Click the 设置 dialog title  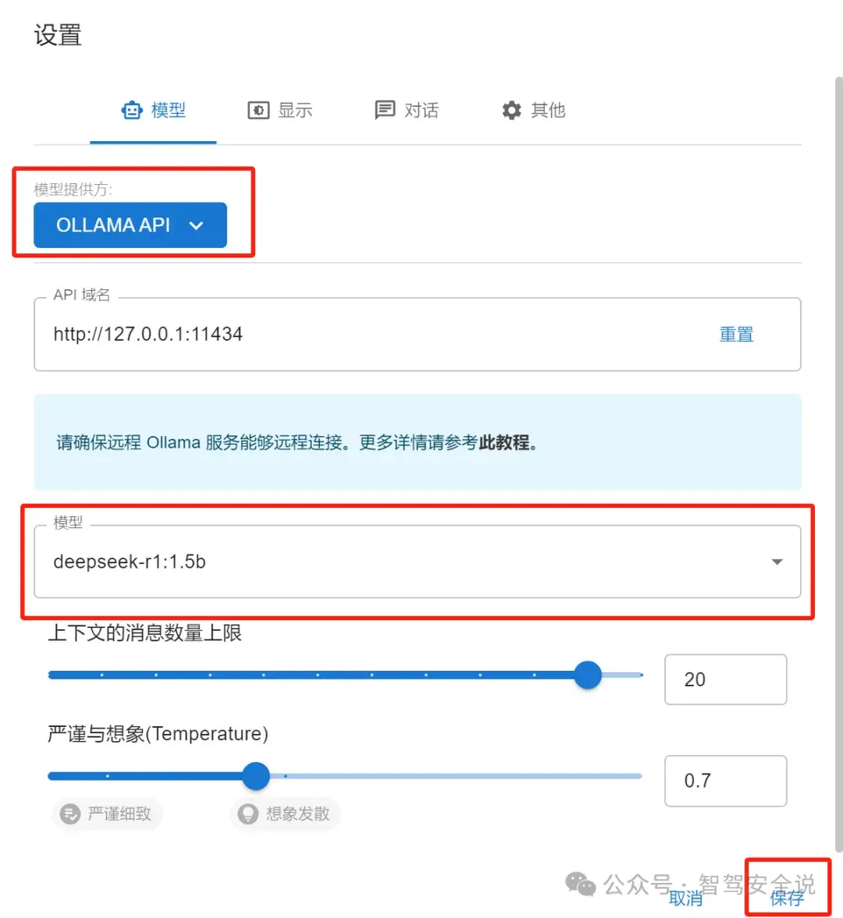pos(58,35)
